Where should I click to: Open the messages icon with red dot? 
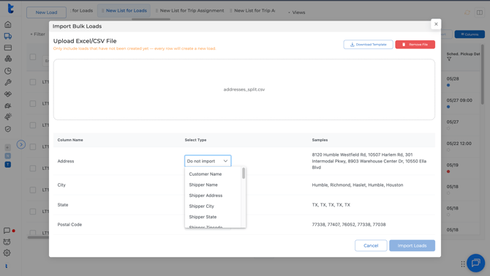tap(7, 231)
